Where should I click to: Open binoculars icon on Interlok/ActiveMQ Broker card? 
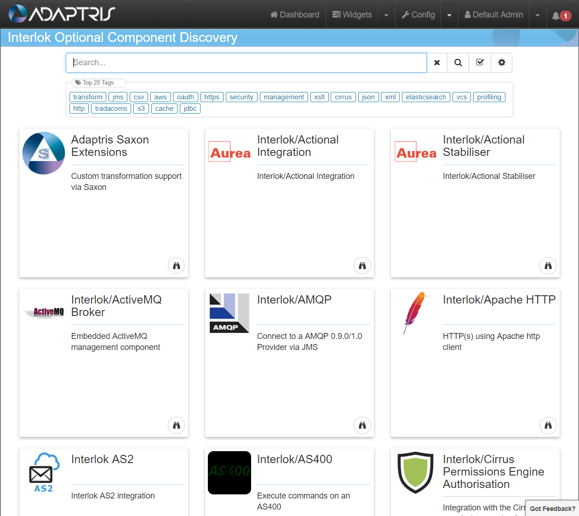pos(176,425)
